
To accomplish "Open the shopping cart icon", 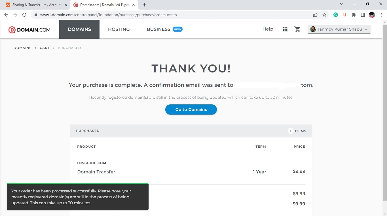I will tap(297, 29).
